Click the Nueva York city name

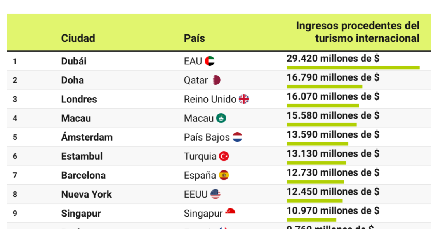(86, 194)
